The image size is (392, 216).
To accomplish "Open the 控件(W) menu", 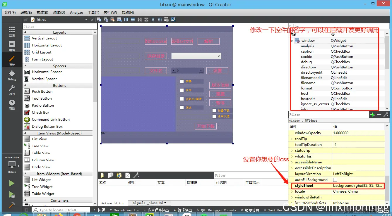I will [x=110, y=13].
